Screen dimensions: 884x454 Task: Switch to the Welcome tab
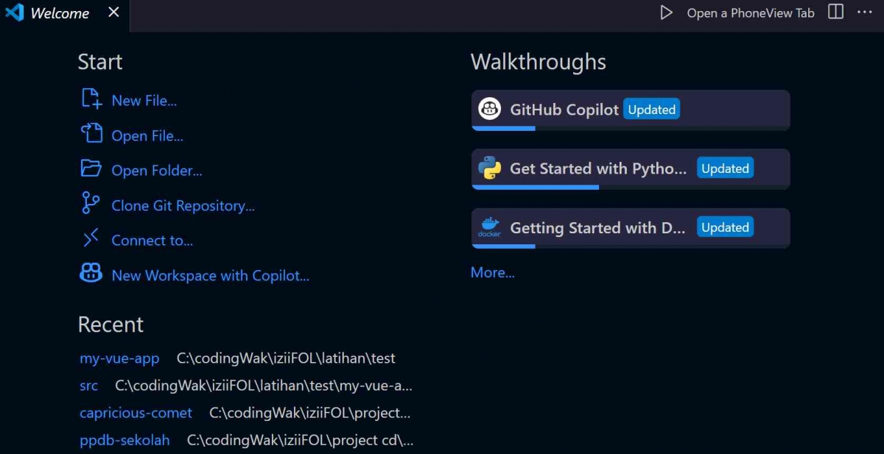pyautogui.click(x=59, y=13)
